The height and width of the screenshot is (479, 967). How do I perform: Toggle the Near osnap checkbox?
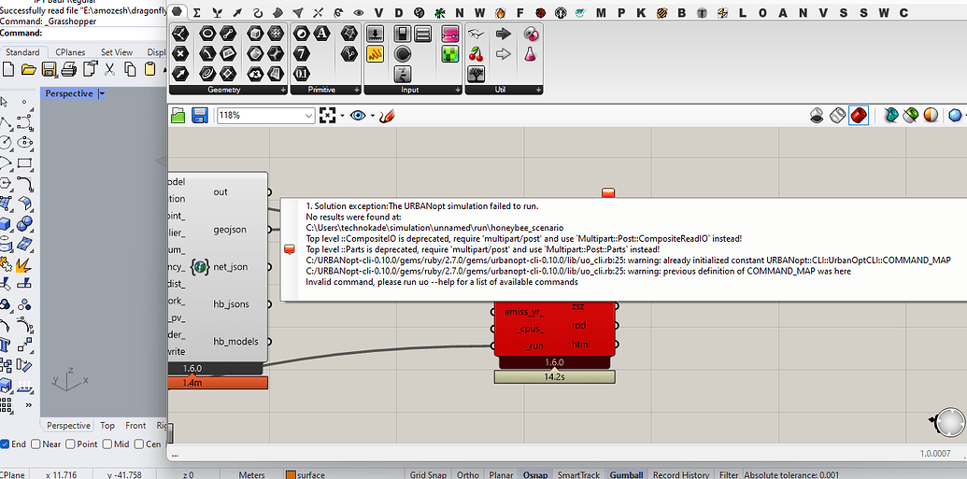[36, 444]
